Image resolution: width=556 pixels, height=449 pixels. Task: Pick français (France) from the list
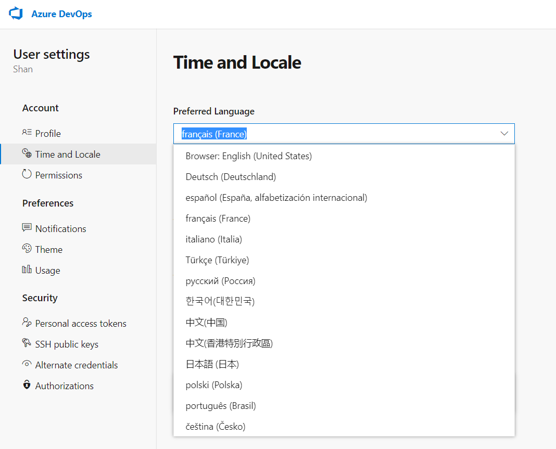(344, 219)
